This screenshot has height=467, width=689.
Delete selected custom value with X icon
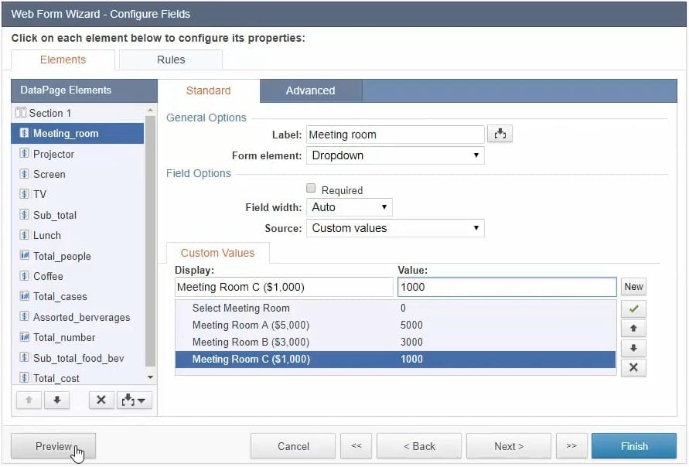(633, 367)
